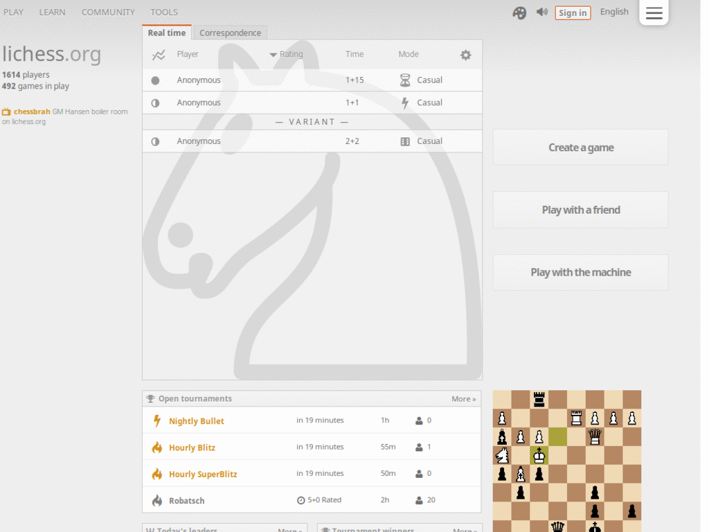Sort the lobby by the Mode column header
The image size is (709, 532).
pyautogui.click(x=409, y=54)
